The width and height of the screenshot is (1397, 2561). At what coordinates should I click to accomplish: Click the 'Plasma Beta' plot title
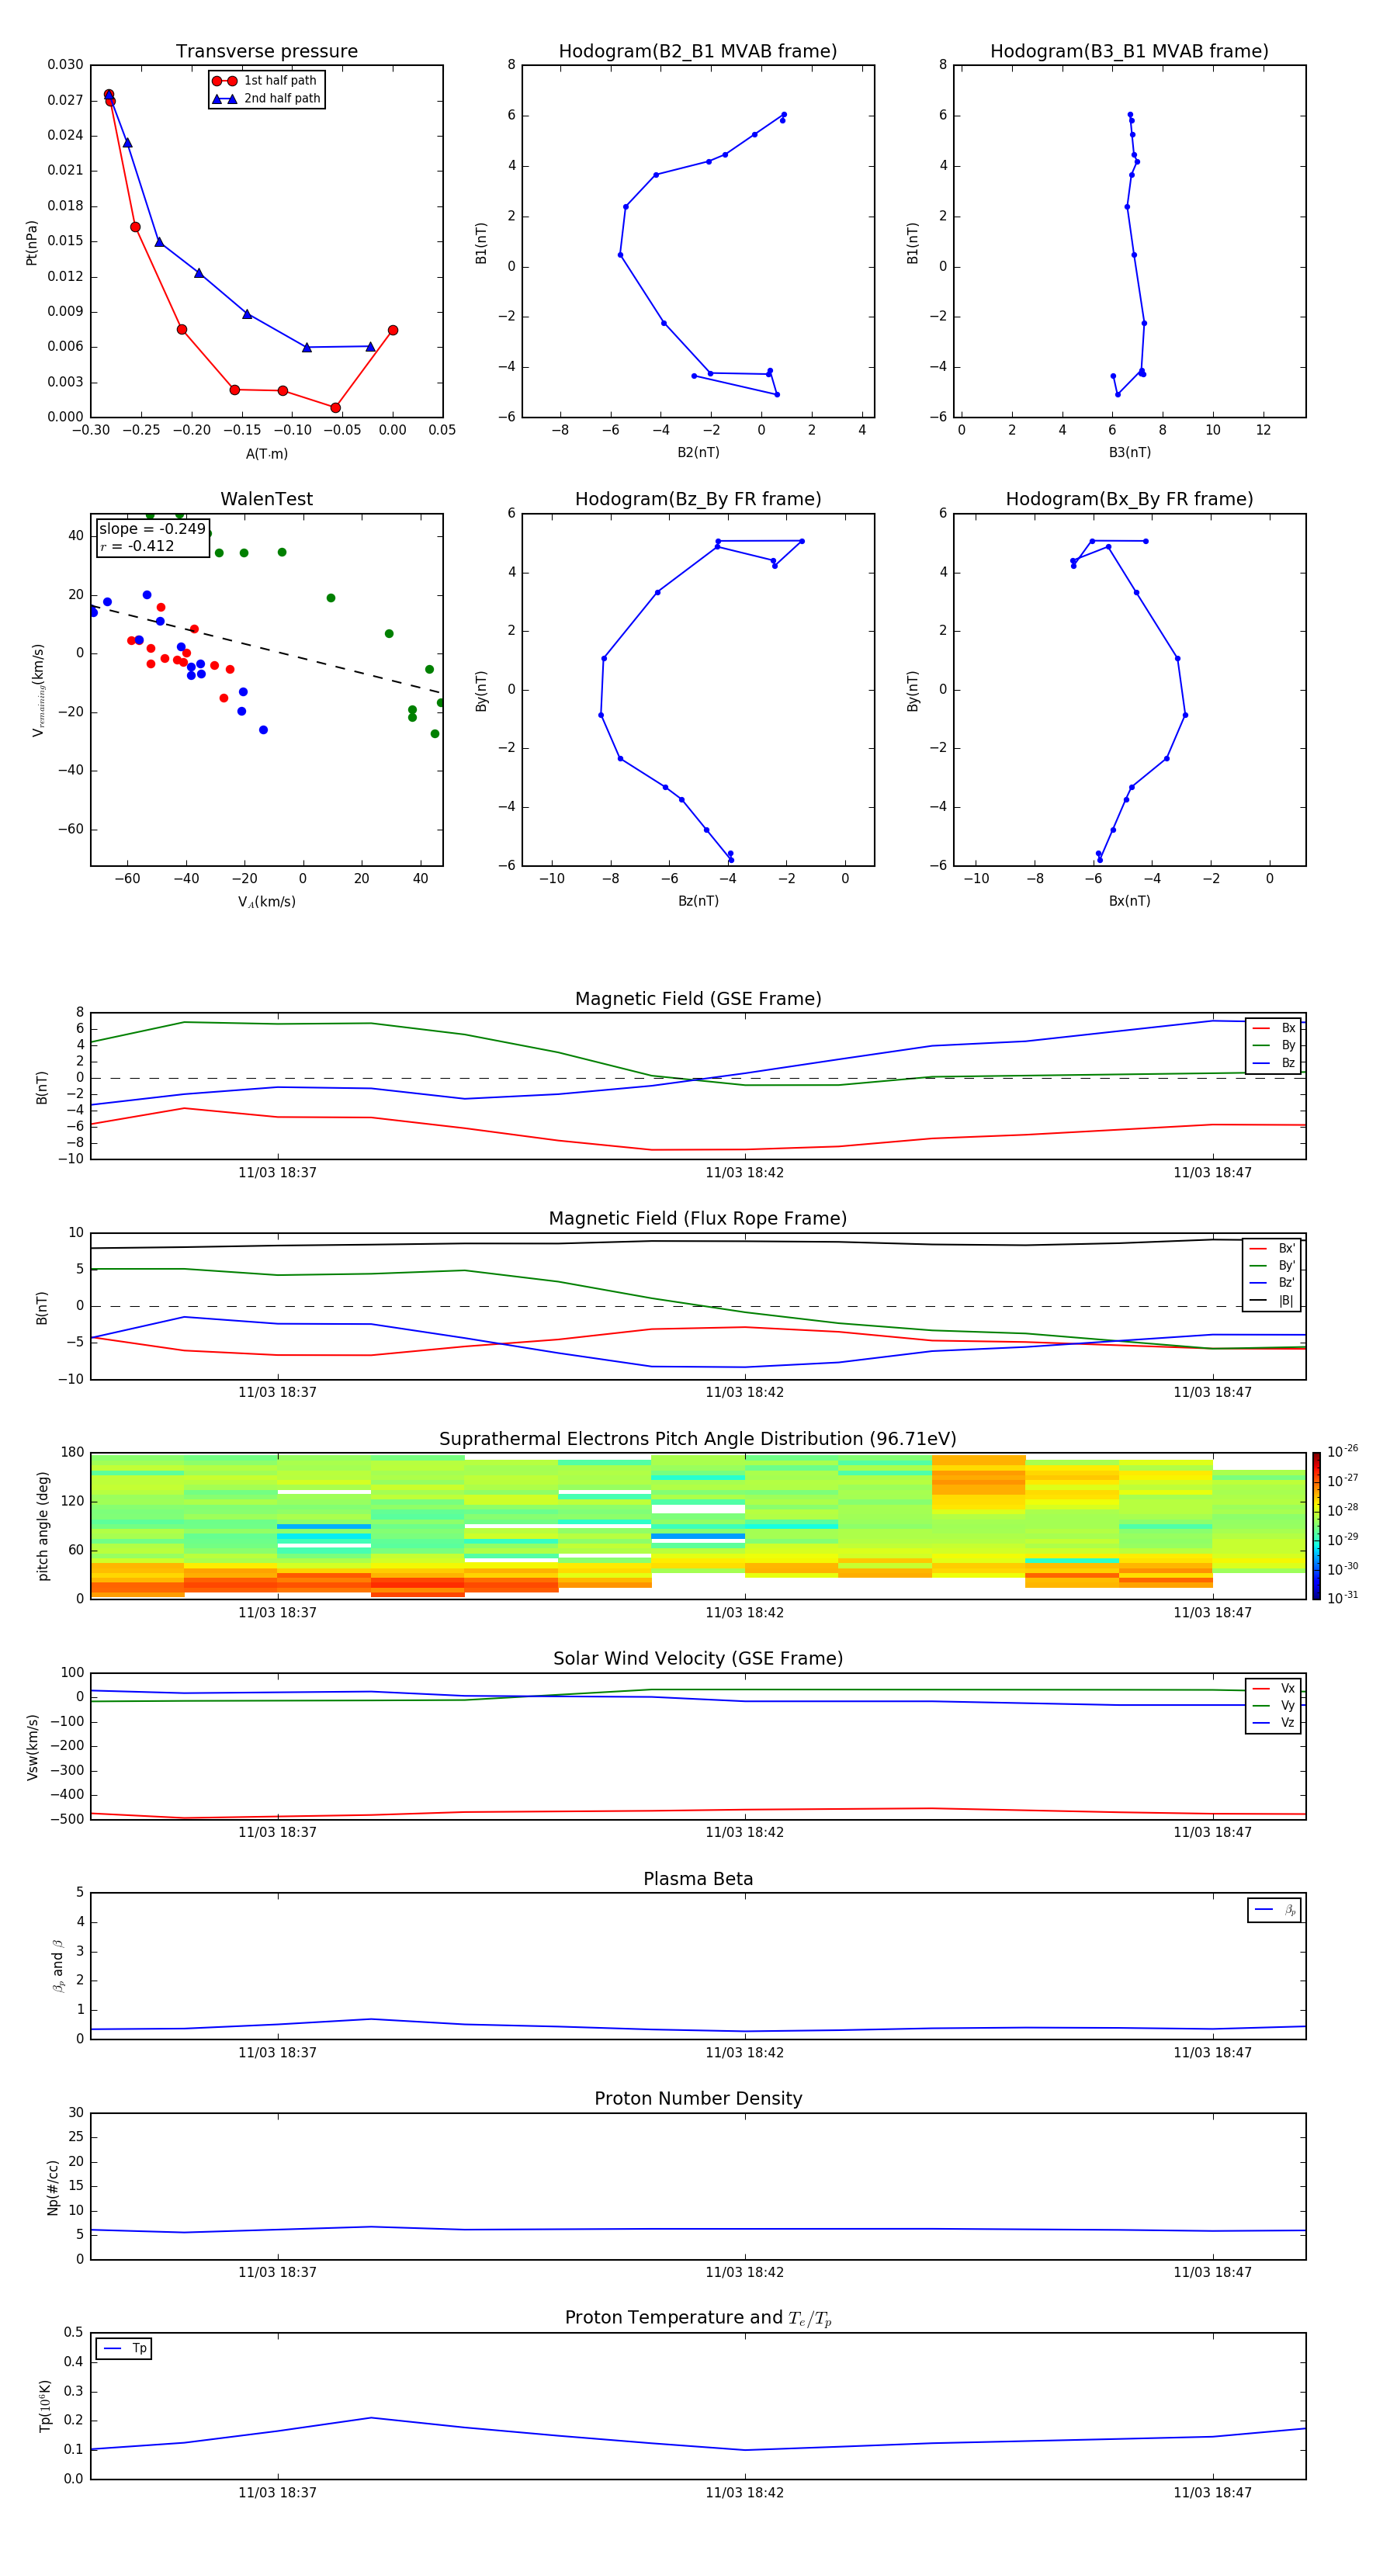coord(698,1880)
